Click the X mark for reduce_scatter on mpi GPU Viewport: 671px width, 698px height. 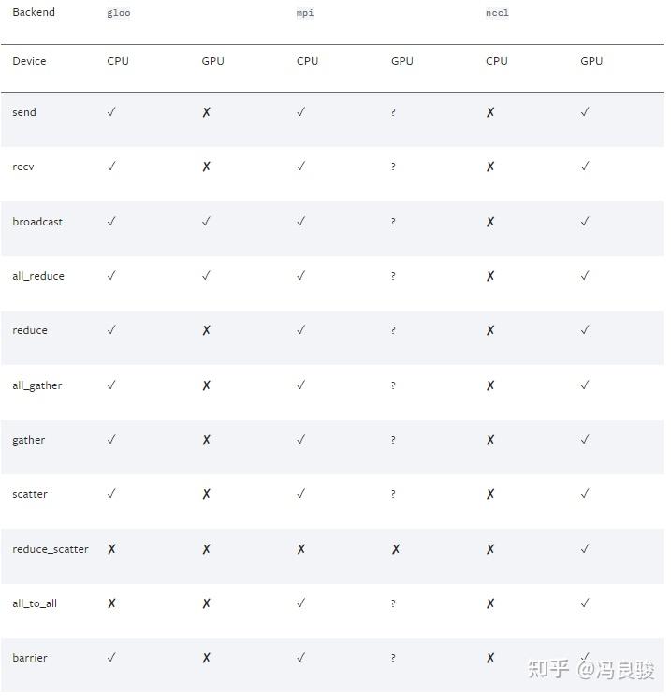point(396,550)
